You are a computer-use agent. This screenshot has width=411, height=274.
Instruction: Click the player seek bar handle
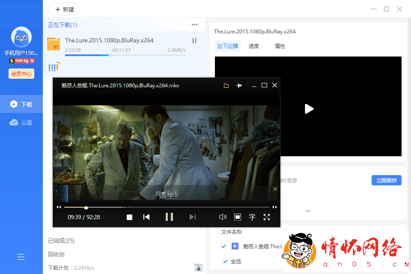point(86,207)
